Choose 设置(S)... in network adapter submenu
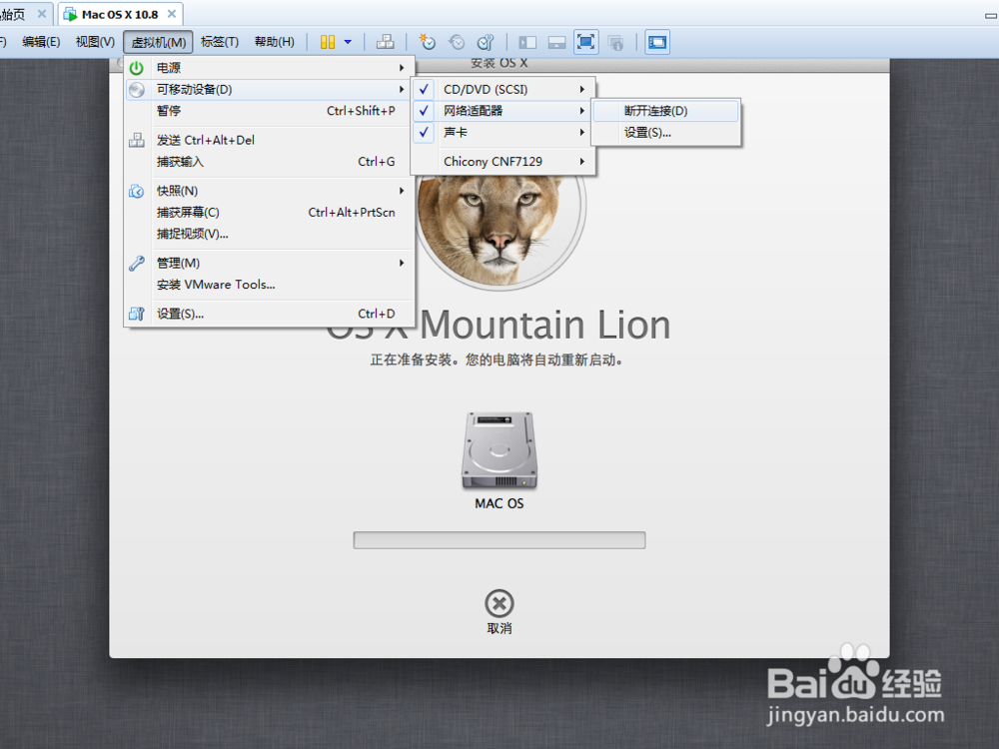This screenshot has width=999, height=749. point(665,133)
